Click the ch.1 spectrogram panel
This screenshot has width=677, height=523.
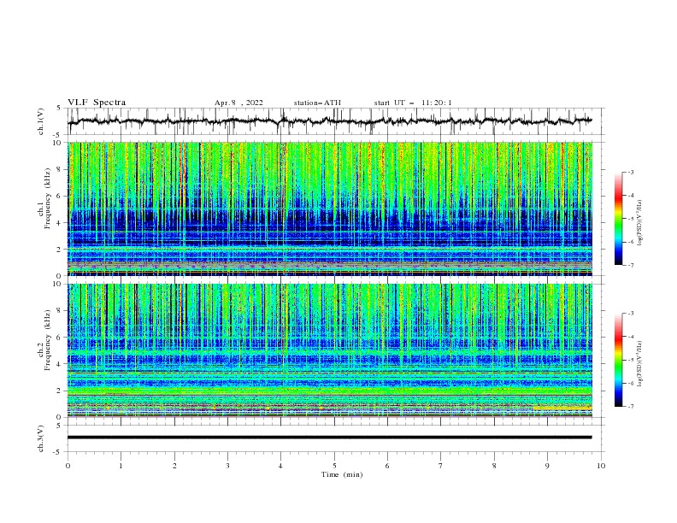[330, 209]
